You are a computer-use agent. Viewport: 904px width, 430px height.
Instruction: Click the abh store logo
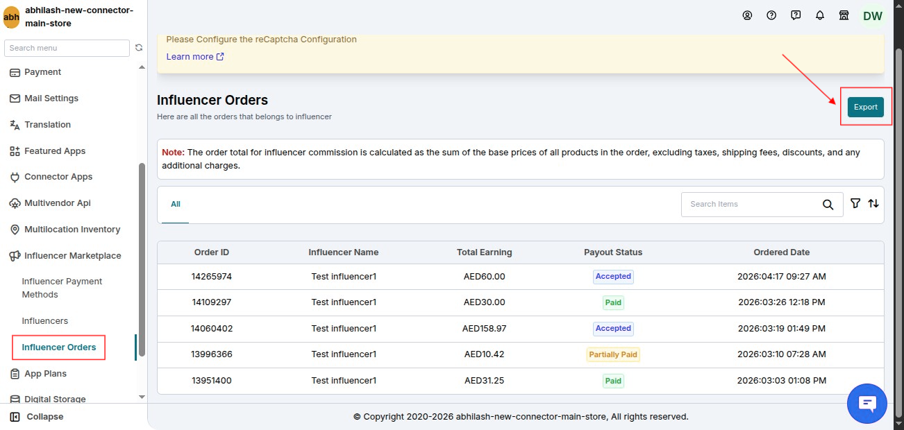[x=11, y=17]
